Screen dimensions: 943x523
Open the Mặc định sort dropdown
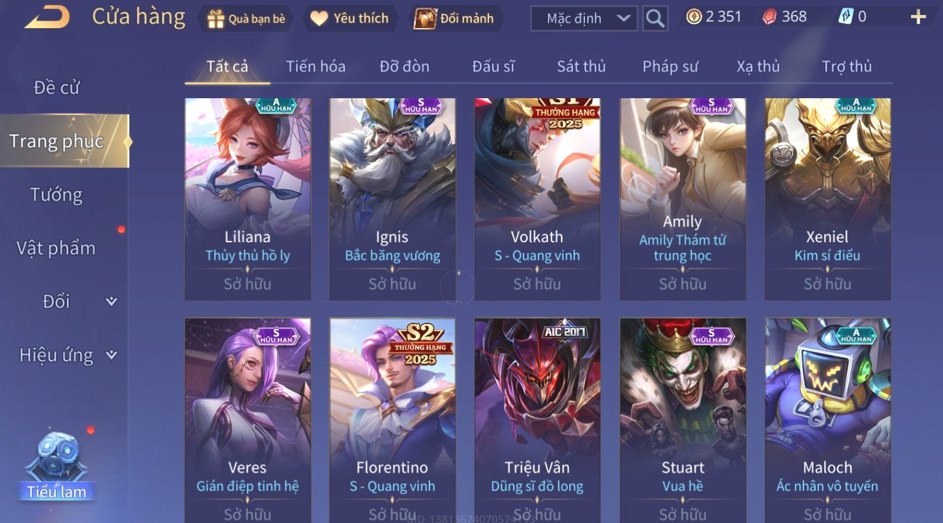(x=584, y=18)
